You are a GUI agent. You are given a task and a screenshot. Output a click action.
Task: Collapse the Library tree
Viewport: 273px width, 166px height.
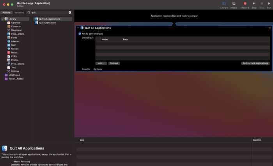click(3, 19)
